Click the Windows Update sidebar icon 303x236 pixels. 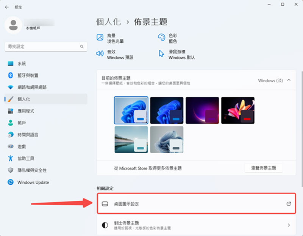[11, 183]
